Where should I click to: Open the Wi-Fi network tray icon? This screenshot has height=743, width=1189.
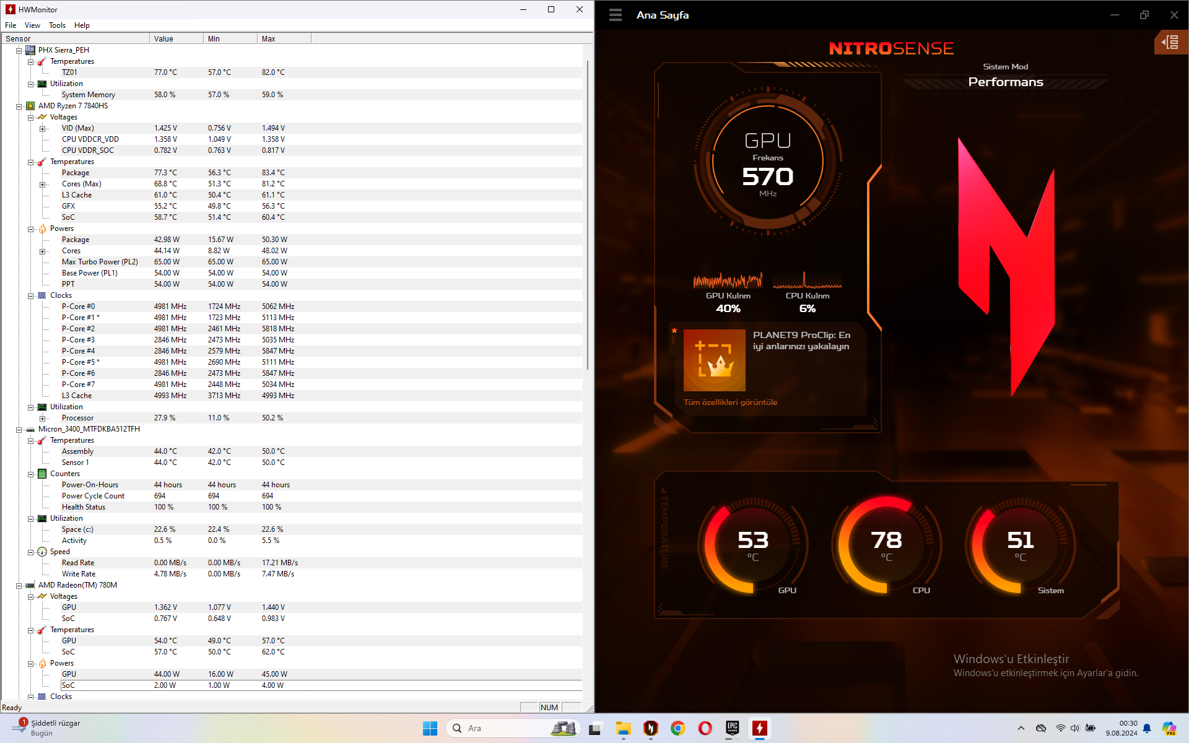(x=1060, y=728)
